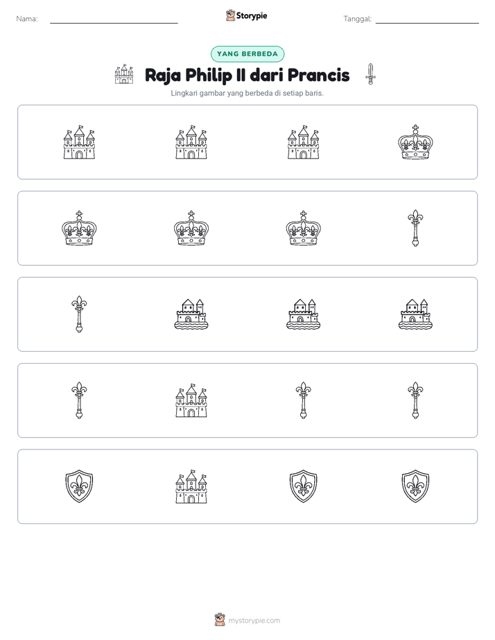
Task: Click the last shield in the bottom row
Action: [415, 486]
